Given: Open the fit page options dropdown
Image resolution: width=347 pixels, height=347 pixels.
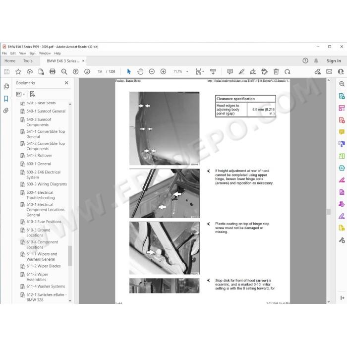Looking at the screenshot, I should (x=200, y=71).
